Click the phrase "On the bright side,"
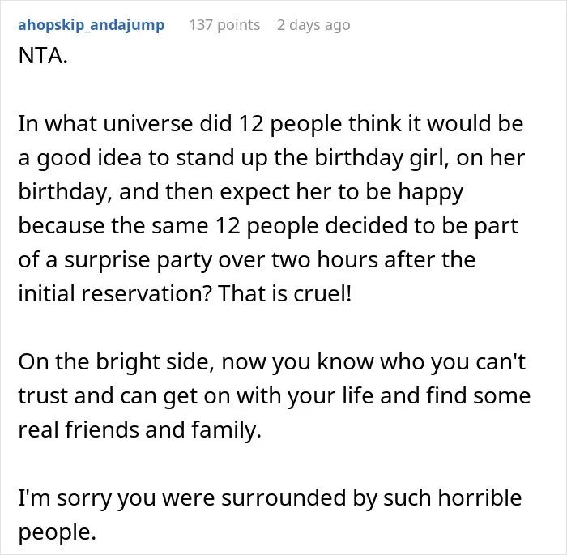The image size is (567, 555). point(116,362)
